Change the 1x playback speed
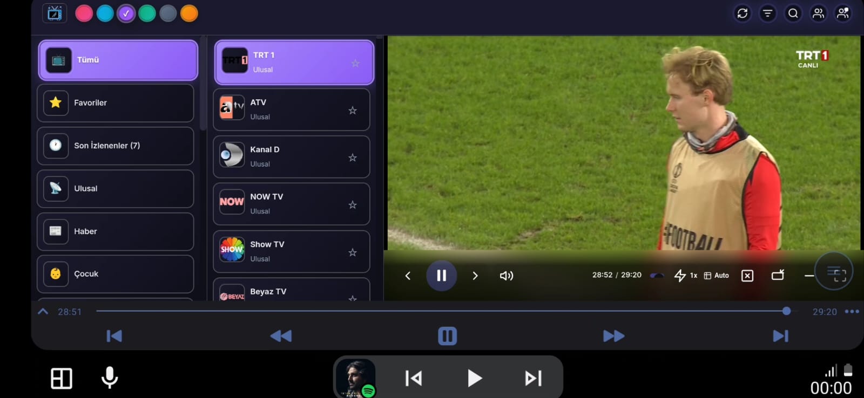Viewport: 864px width, 398px height. click(686, 276)
